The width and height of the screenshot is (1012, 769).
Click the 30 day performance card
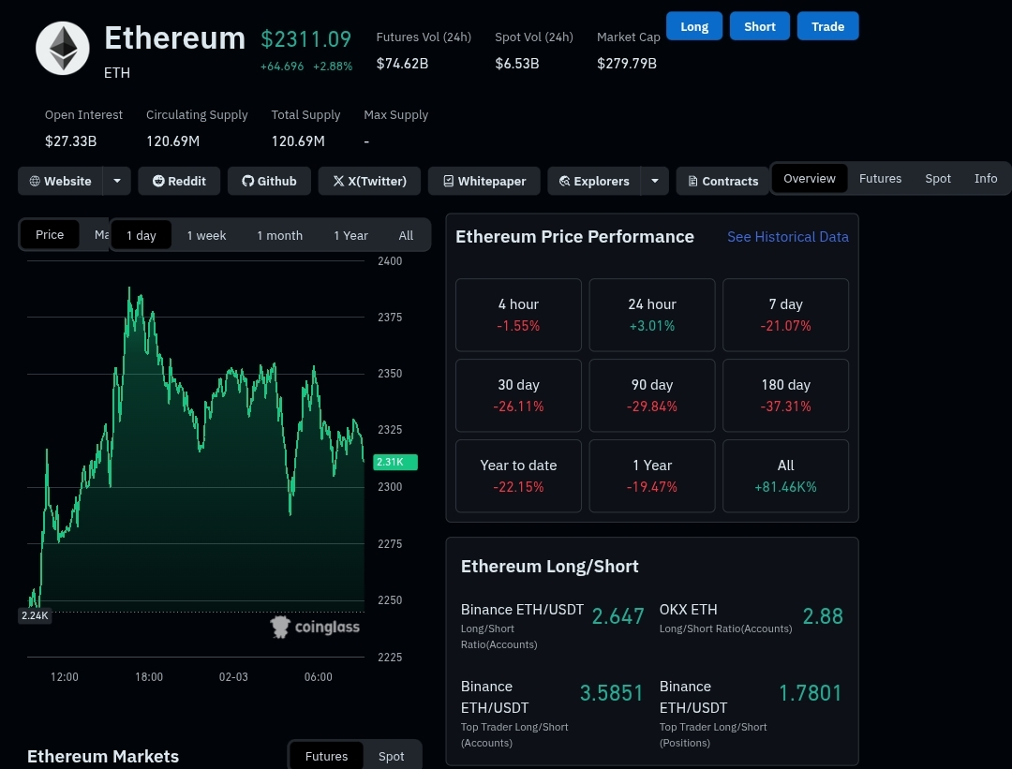(518, 395)
